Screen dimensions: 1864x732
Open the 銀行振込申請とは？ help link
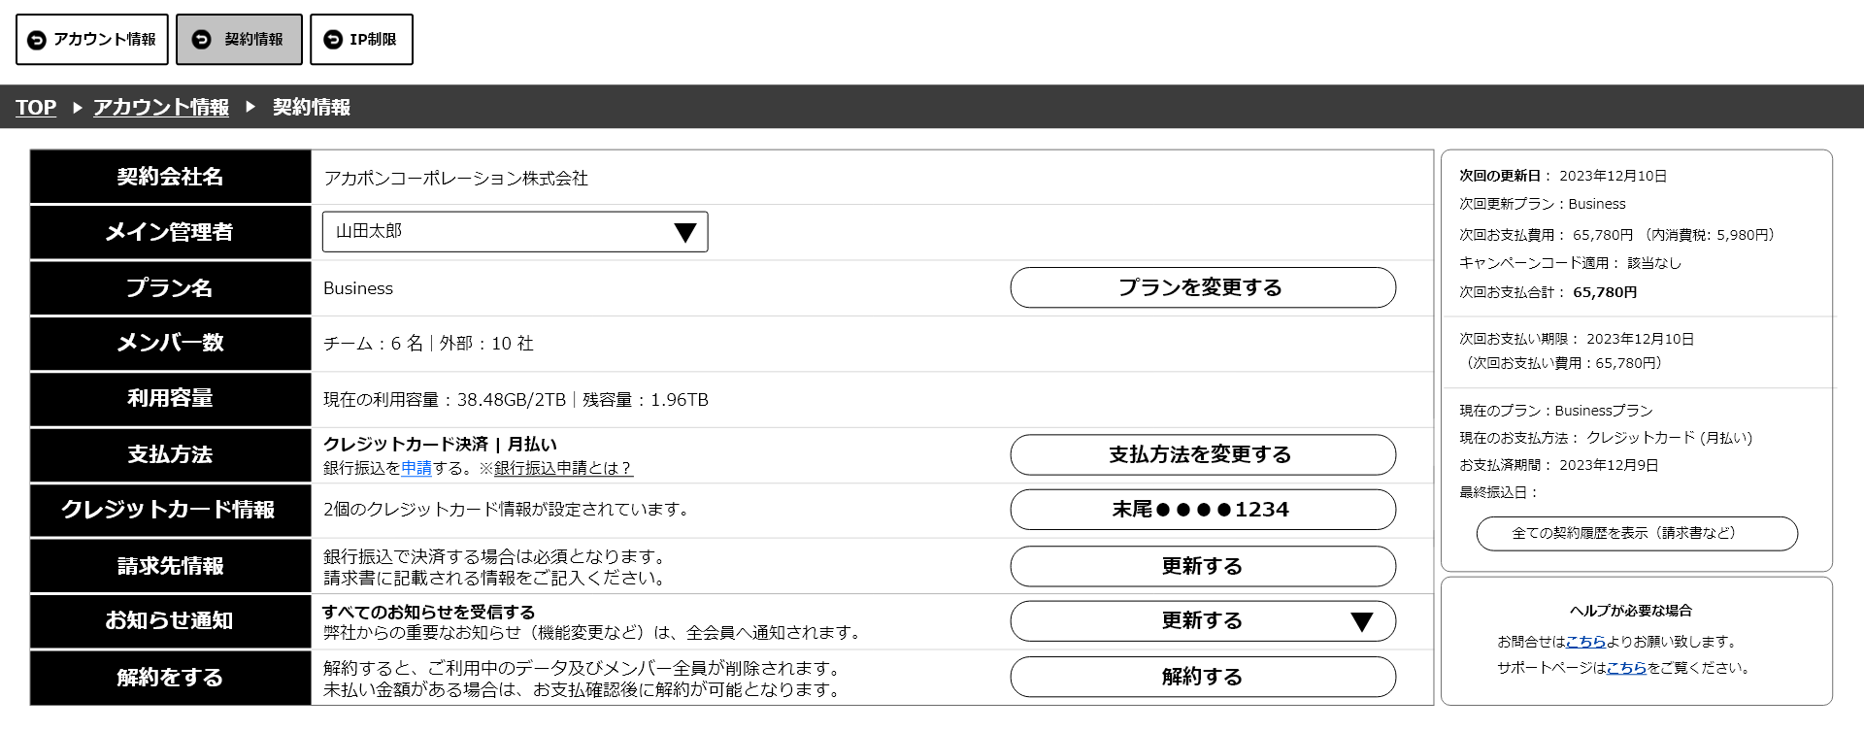coord(563,468)
